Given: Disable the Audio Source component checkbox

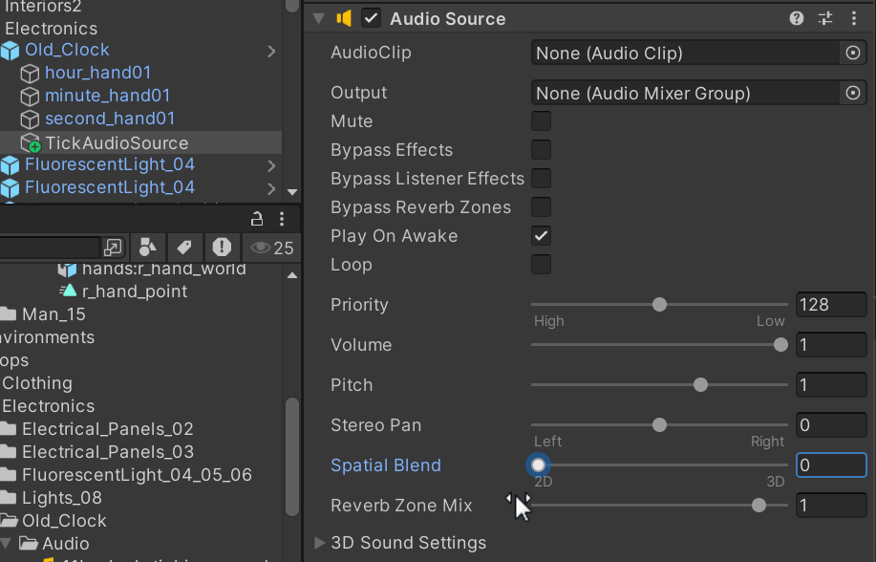Looking at the screenshot, I should click(x=371, y=18).
